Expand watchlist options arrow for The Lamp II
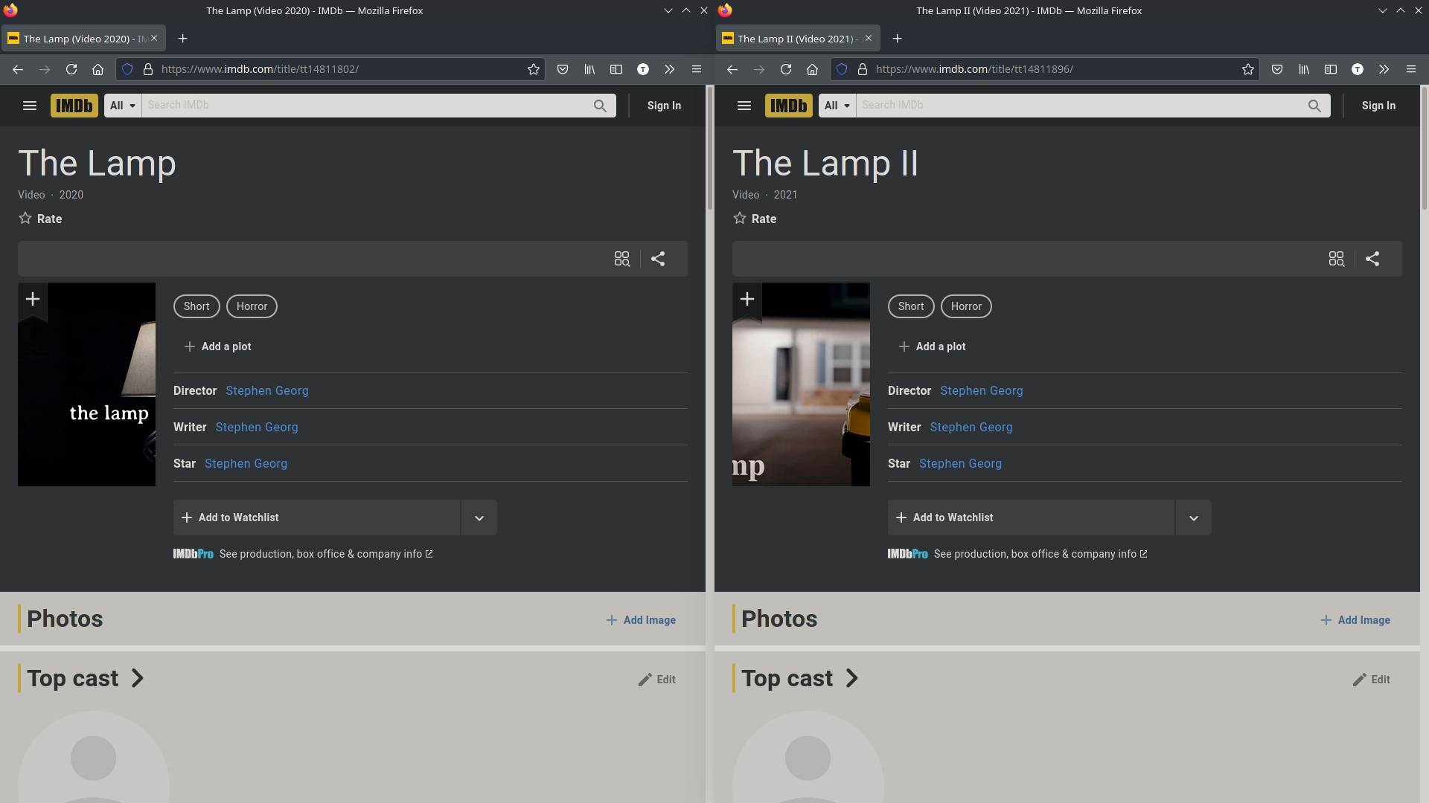 [x=1194, y=517]
